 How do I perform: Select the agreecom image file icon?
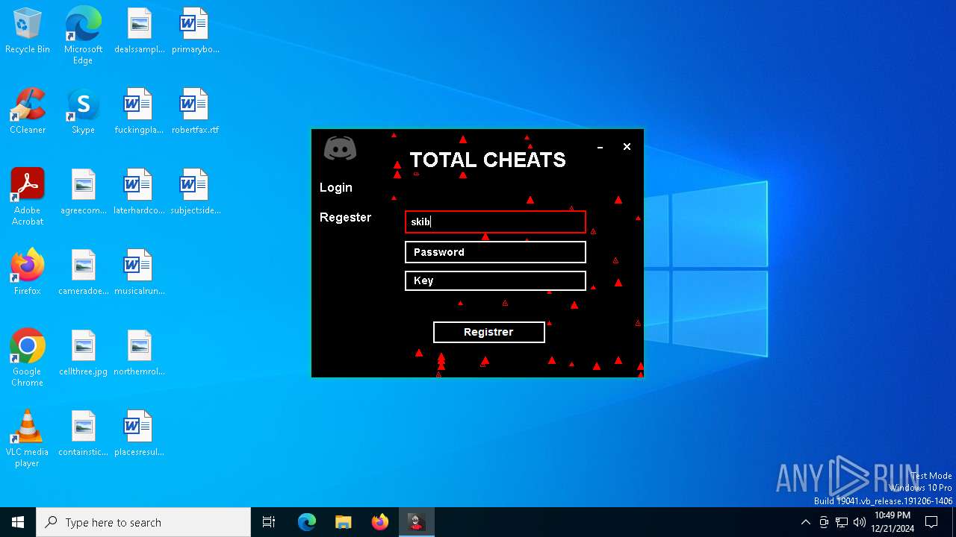[x=83, y=192]
